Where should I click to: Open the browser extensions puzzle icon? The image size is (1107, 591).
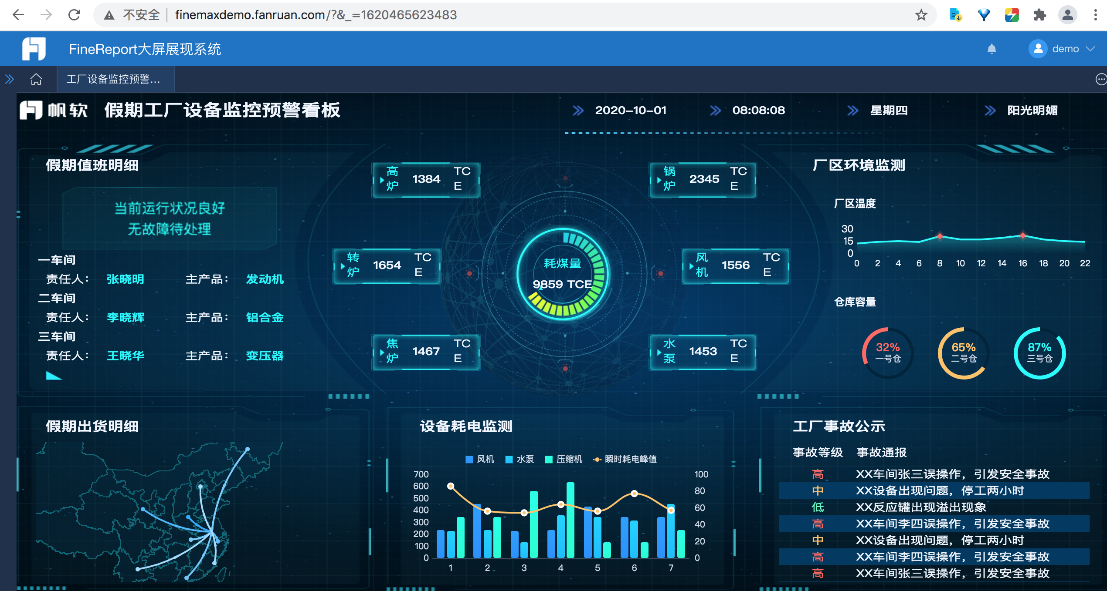1039,15
